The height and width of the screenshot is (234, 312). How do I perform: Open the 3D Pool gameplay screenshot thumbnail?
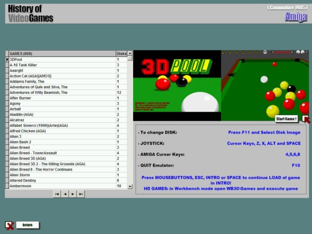tap(265, 85)
